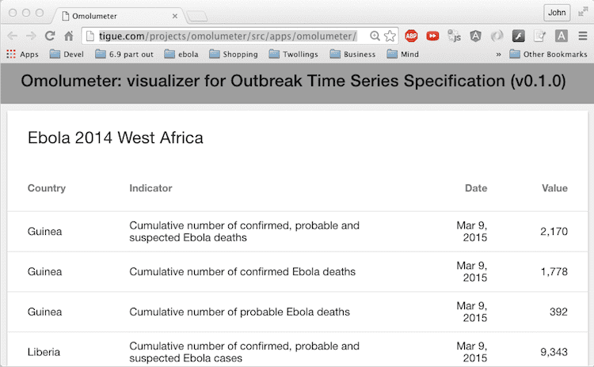
Task: Open the Devel bookmarks folder
Action: (67, 54)
